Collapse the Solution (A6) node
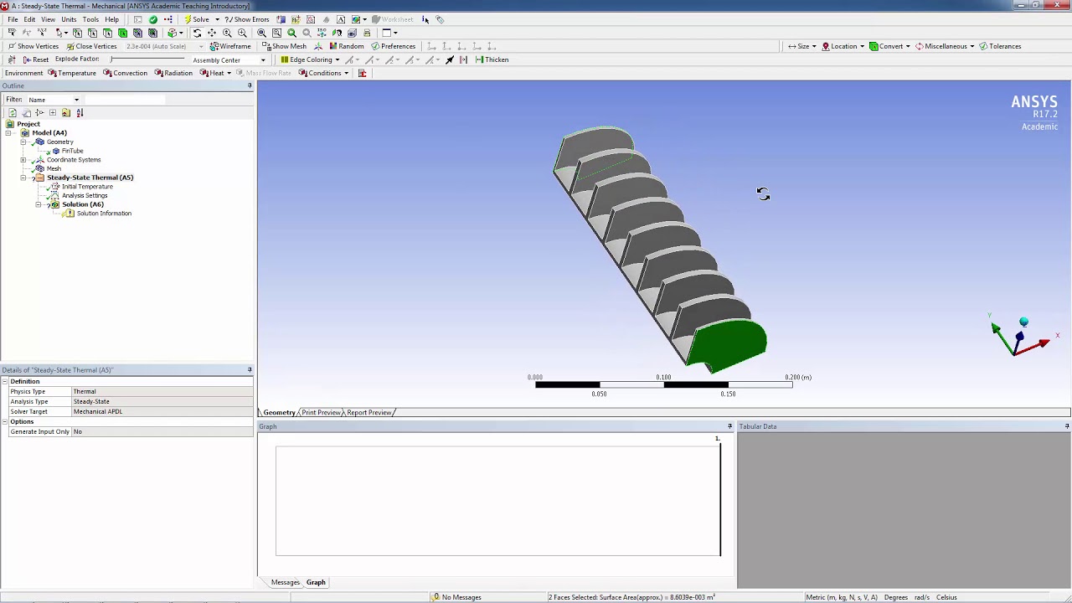The image size is (1072, 603). (39, 204)
